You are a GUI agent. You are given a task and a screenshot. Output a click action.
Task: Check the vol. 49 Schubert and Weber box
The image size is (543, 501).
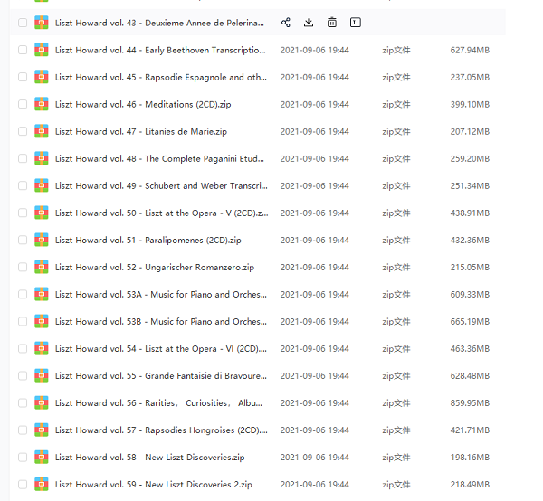tap(23, 185)
